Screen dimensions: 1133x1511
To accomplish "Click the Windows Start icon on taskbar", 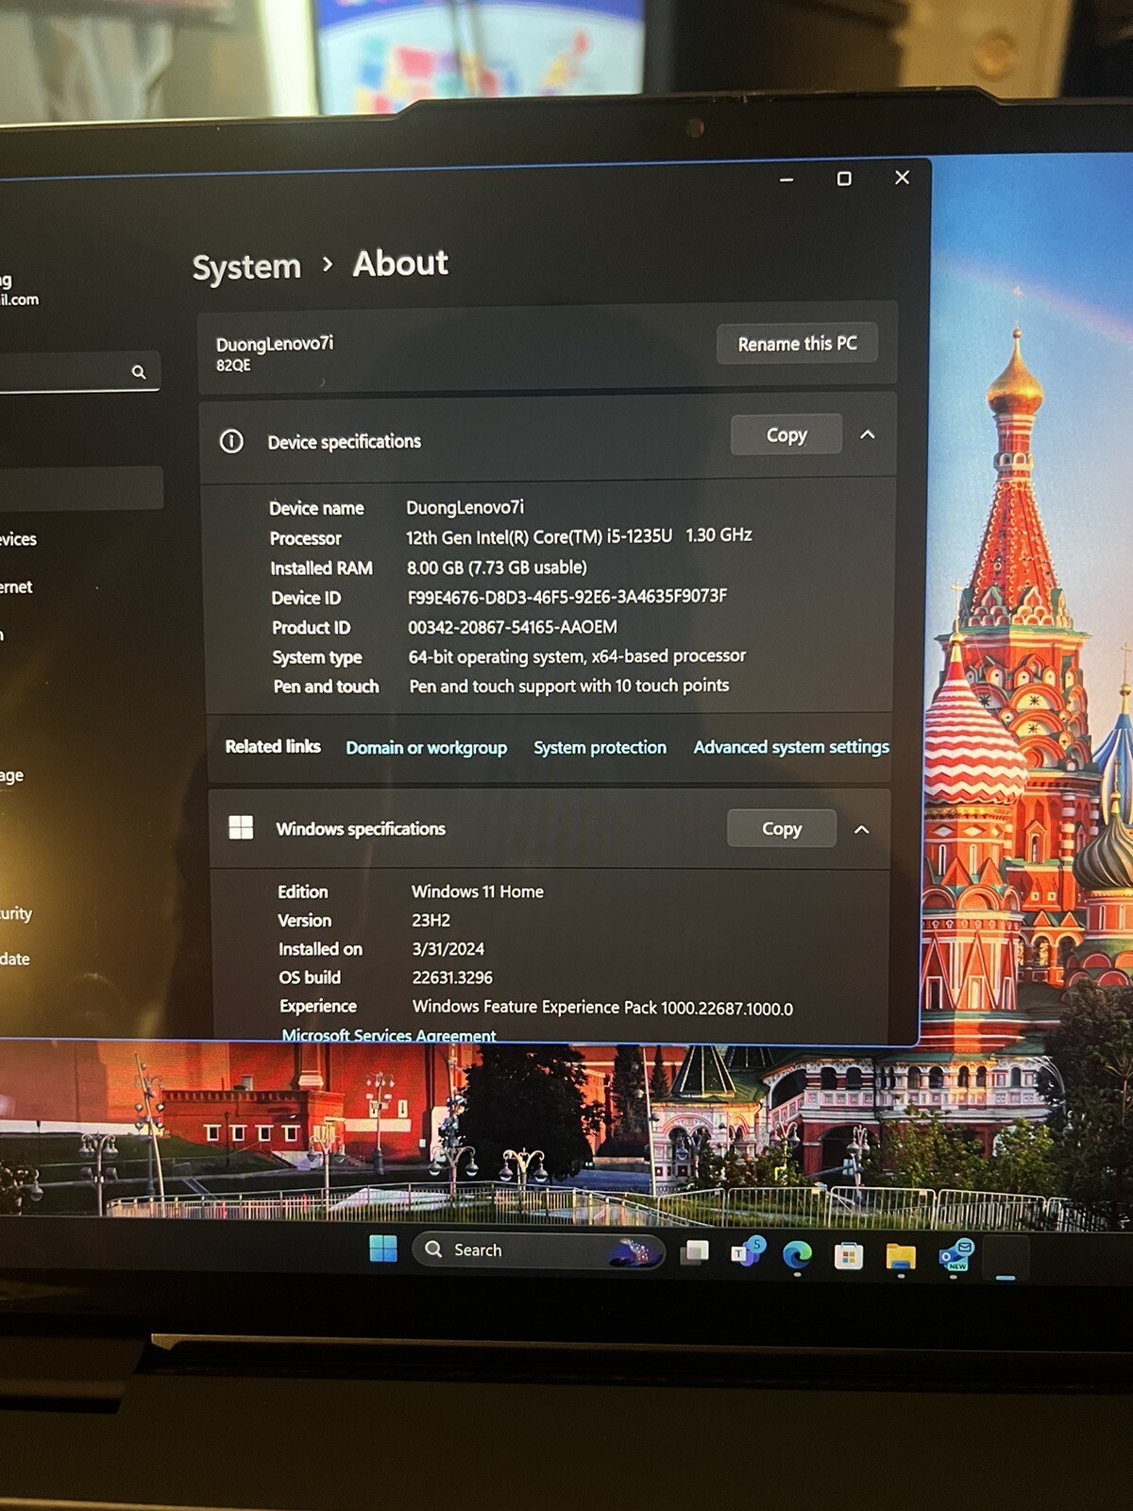I will [383, 1248].
